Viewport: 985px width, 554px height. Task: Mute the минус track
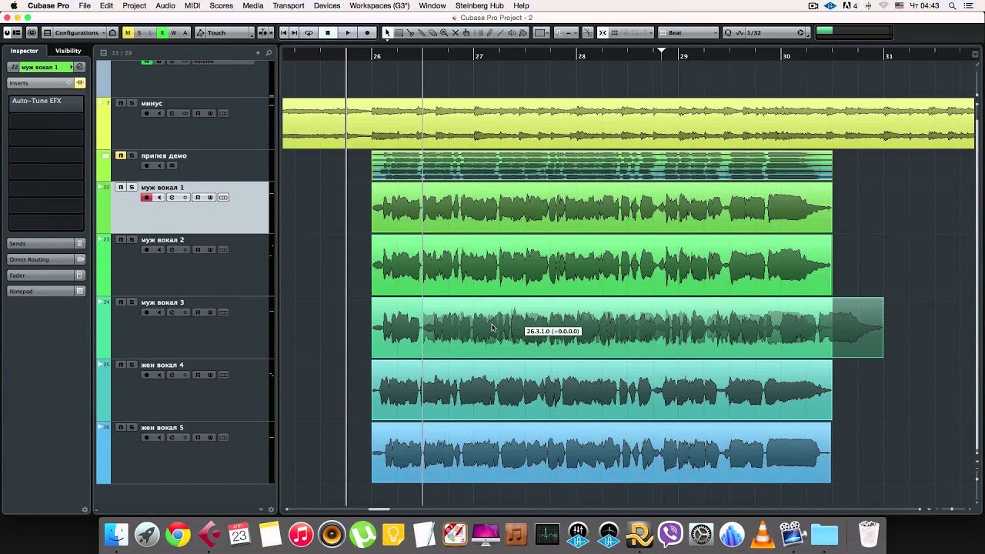[x=121, y=103]
